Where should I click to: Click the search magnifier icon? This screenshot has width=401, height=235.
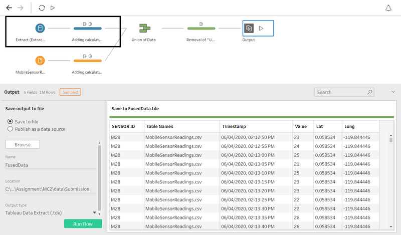[370, 92]
